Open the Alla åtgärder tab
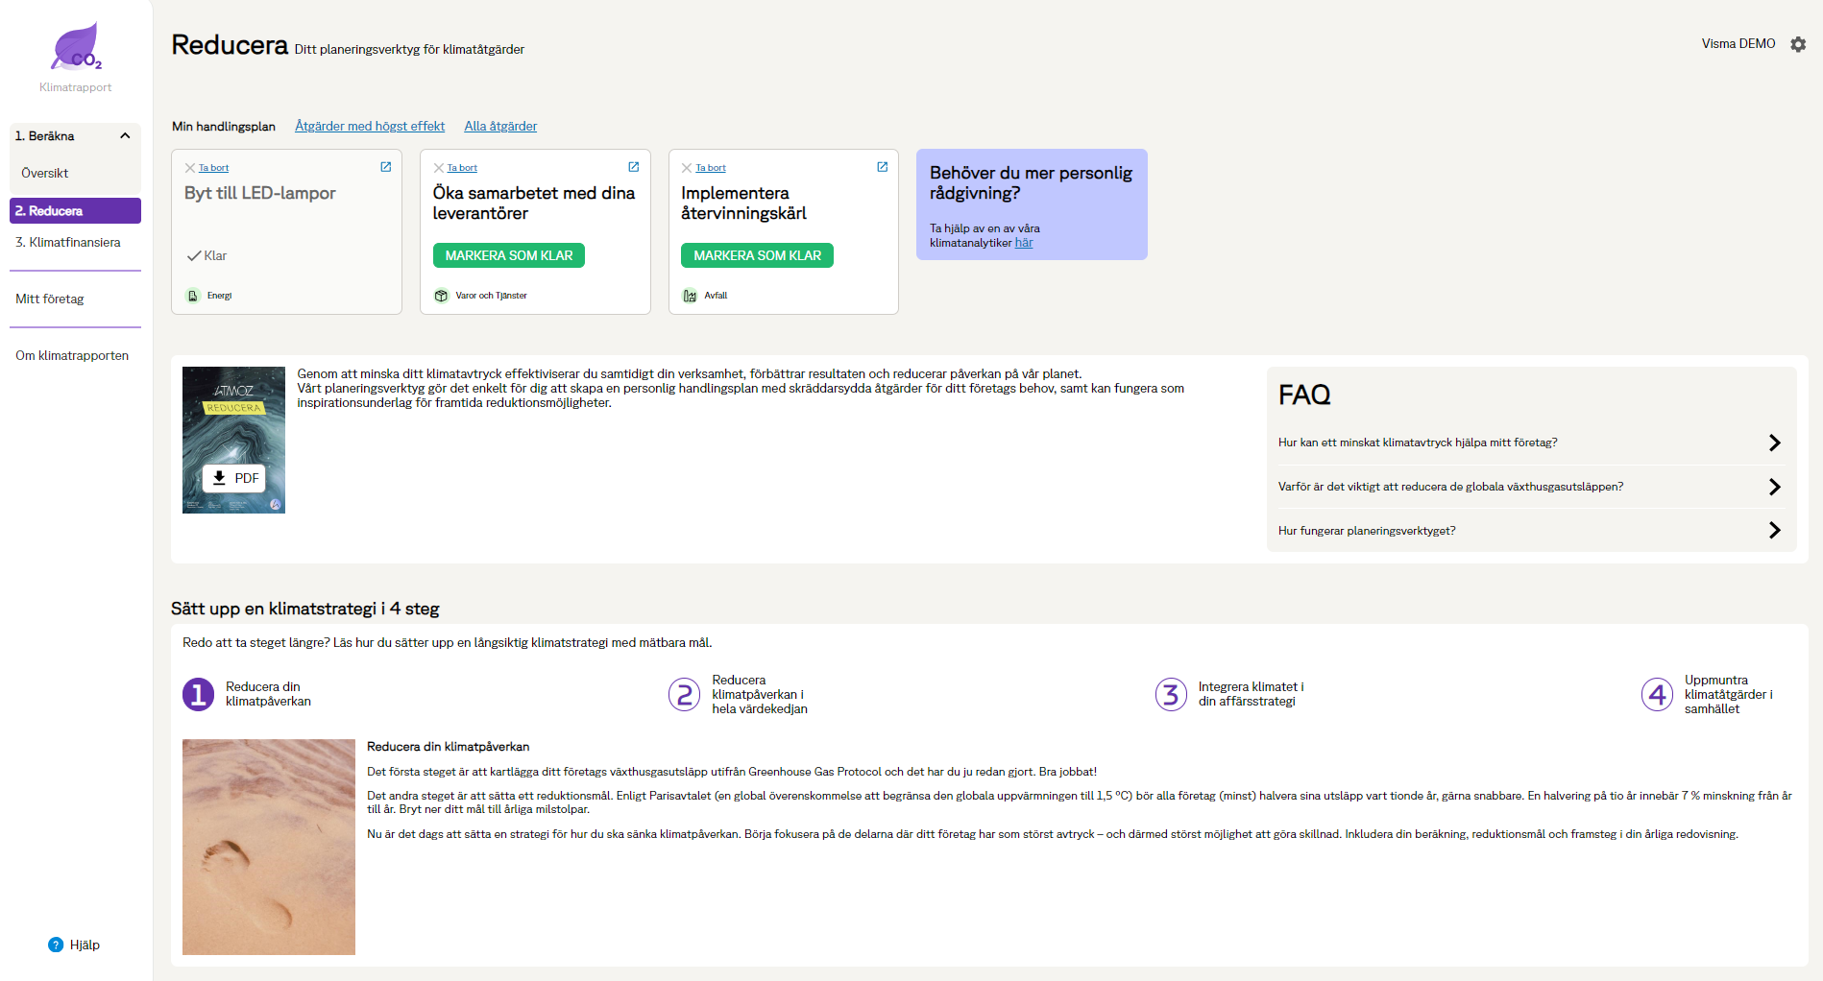Viewport: 1823px width, 981px height. click(x=500, y=127)
